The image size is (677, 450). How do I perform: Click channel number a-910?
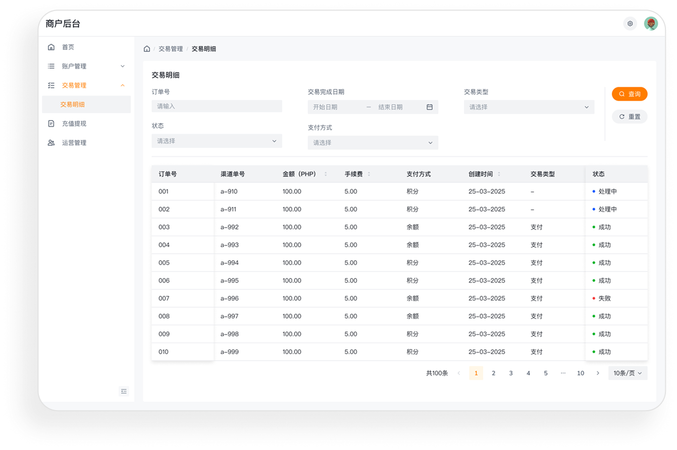tap(229, 192)
